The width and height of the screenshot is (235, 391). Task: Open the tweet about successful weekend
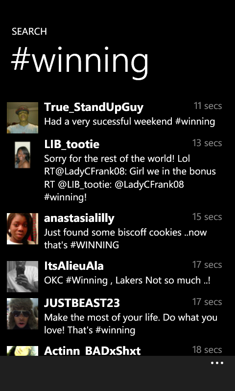click(130, 122)
